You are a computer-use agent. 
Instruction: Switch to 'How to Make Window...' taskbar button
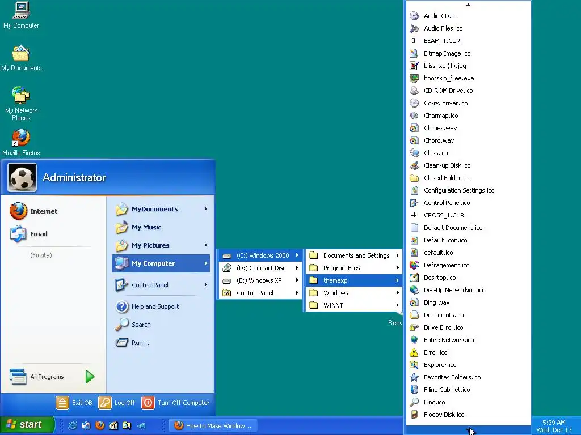(x=213, y=426)
